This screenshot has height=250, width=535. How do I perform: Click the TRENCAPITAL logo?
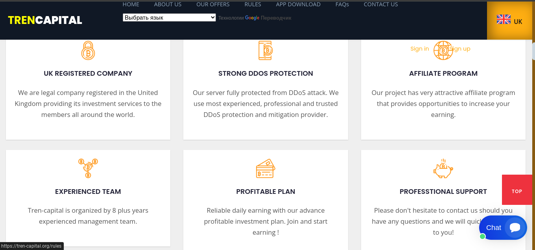45,20
